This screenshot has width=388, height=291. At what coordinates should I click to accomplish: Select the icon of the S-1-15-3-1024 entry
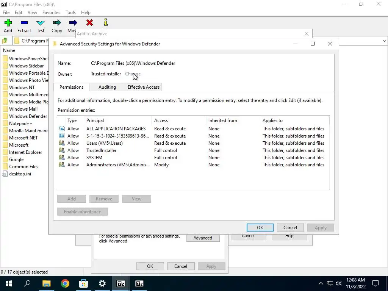62,136
